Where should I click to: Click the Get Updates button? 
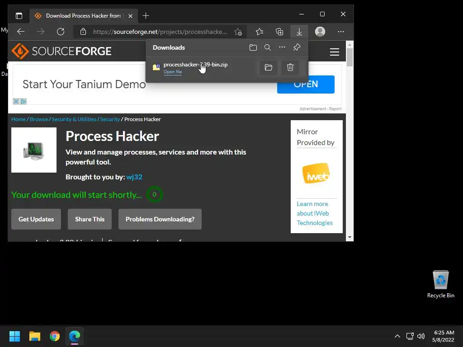point(36,219)
